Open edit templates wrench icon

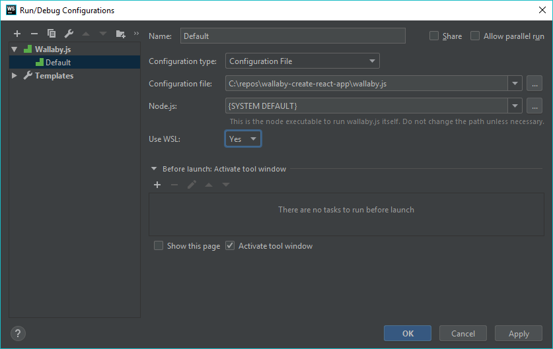[69, 34]
